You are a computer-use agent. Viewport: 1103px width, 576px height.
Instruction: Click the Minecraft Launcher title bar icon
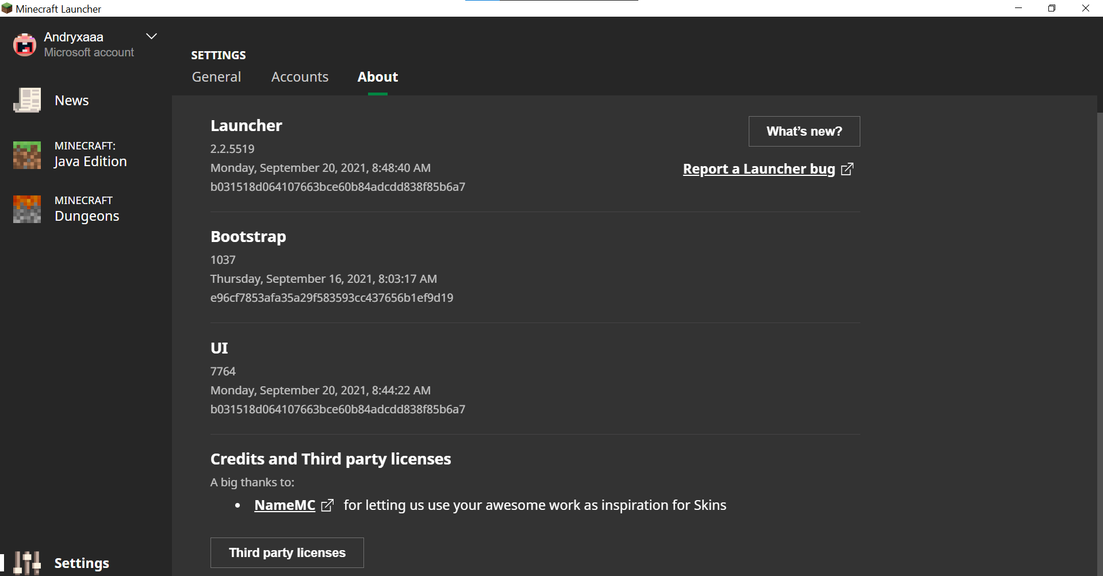[7, 9]
